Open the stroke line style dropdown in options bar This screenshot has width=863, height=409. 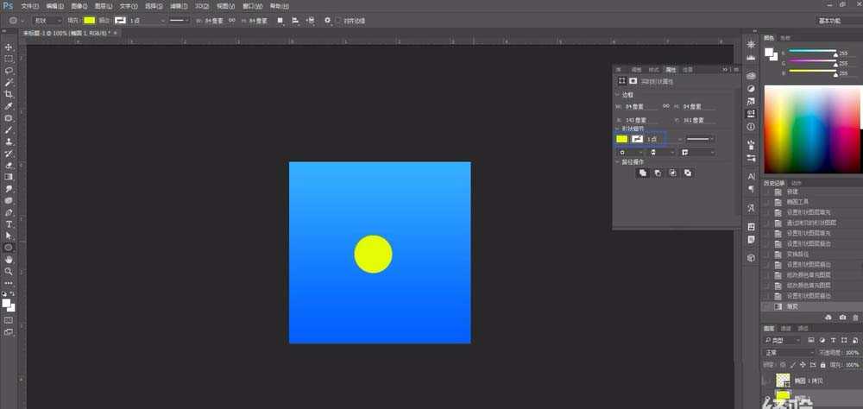tap(180, 20)
